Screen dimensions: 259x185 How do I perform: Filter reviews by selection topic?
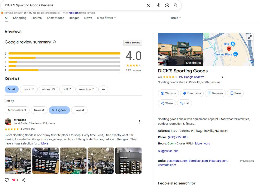click(86, 89)
